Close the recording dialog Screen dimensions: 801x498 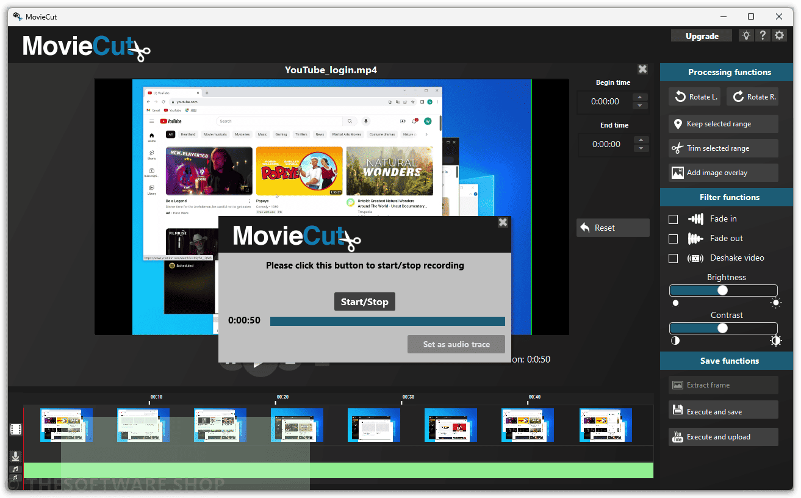point(503,222)
